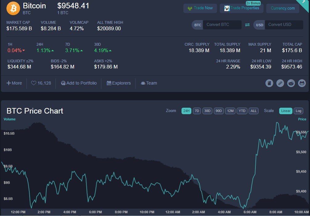Viewport: 310px width, 216px height.
Task: Click the 2x Bonus badge
Action: 253,3
